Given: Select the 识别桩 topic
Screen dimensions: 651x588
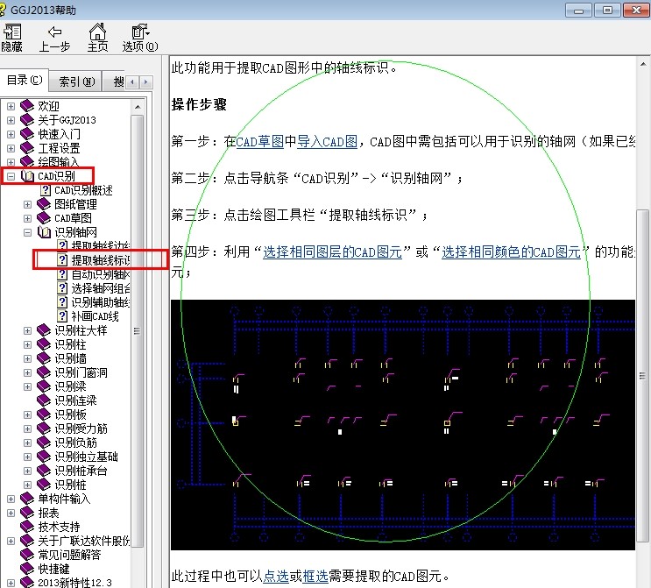Looking at the screenshot, I should pos(71,485).
